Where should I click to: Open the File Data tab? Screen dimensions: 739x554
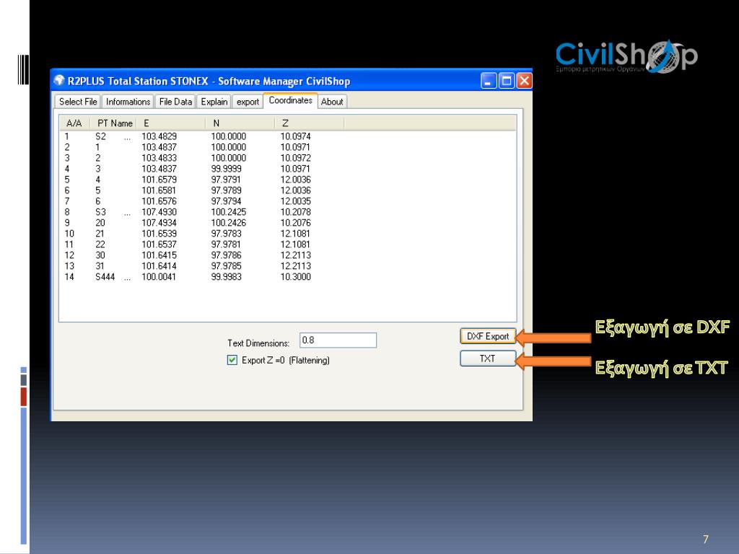[175, 102]
